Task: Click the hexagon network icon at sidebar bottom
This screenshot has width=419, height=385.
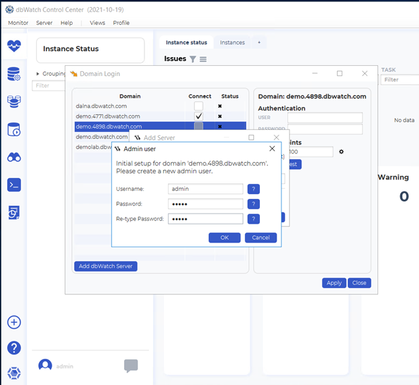Action: tap(14, 373)
